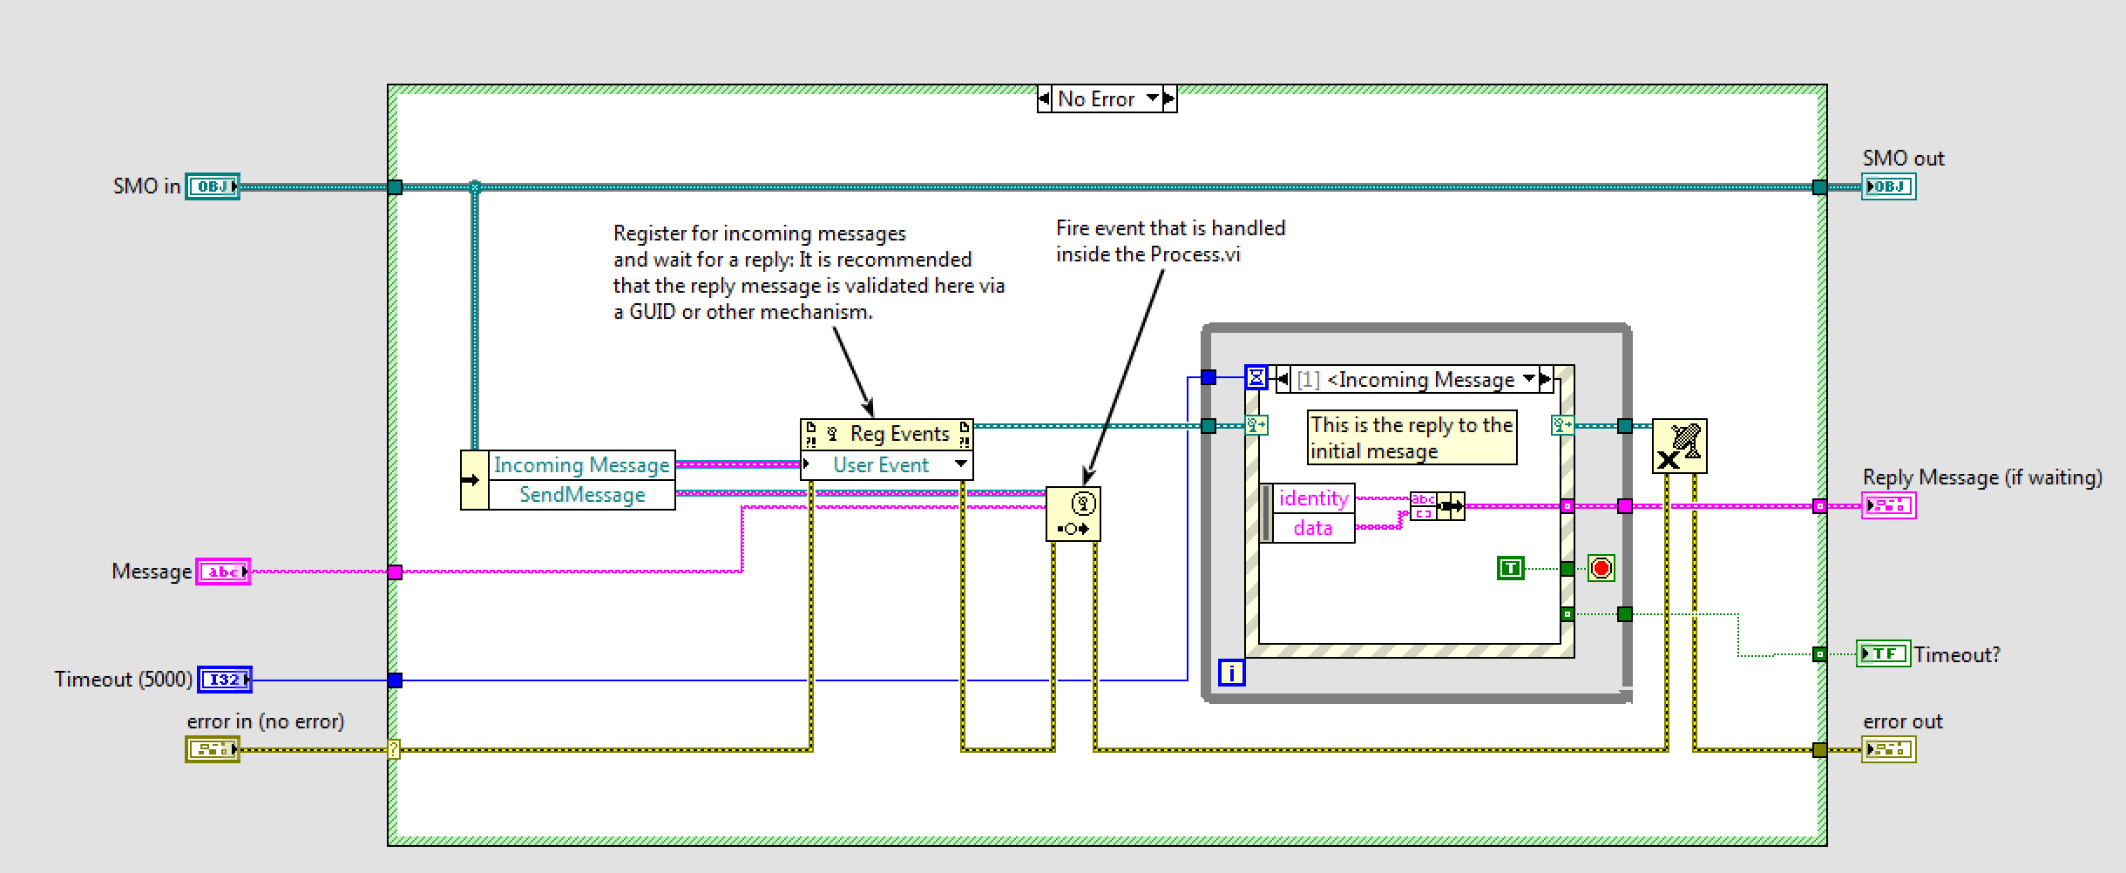Click the 'error in (no error)' label

266,721
